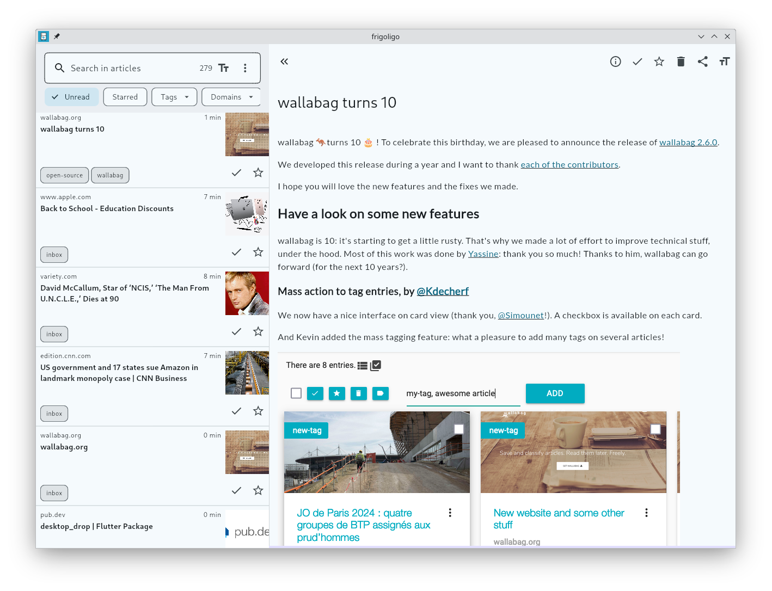
Task: Tick the mass action select checkbox
Action: pos(296,393)
